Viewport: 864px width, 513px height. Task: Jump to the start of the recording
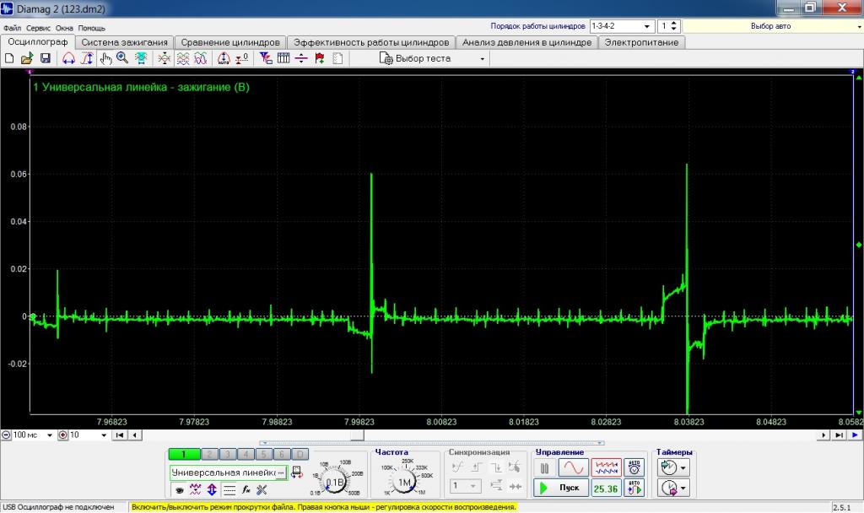tap(120, 435)
